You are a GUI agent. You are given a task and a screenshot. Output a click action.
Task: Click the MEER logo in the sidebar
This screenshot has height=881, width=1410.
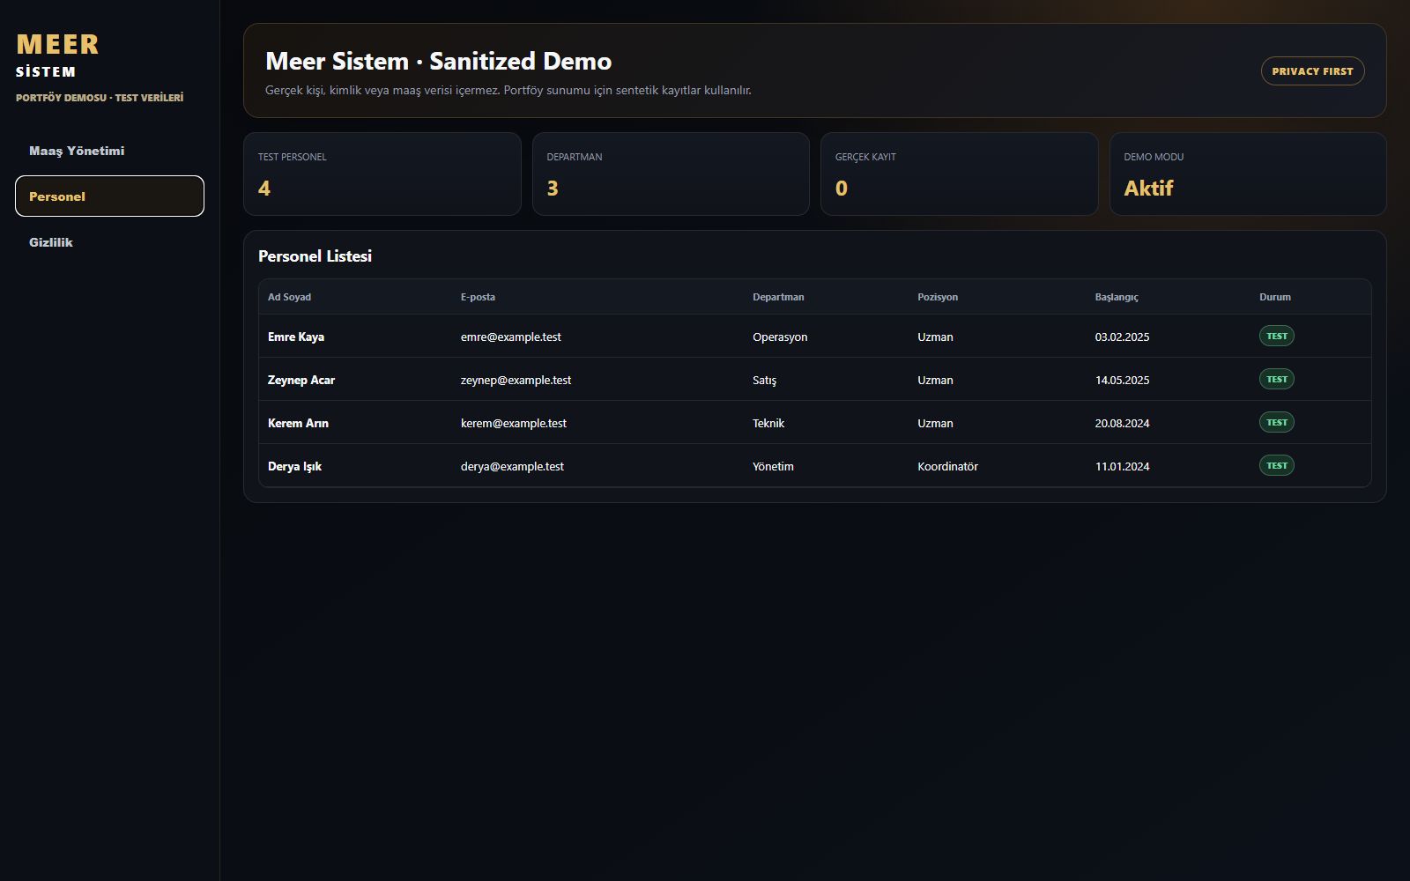coord(57,44)
